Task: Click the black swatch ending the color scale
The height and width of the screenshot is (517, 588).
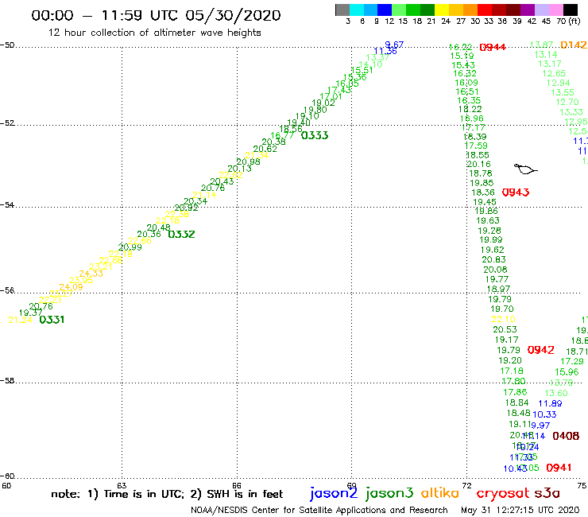Action: 570,10
